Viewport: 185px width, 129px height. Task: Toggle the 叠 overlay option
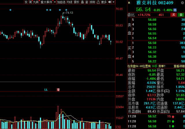(x=82, y=2)
